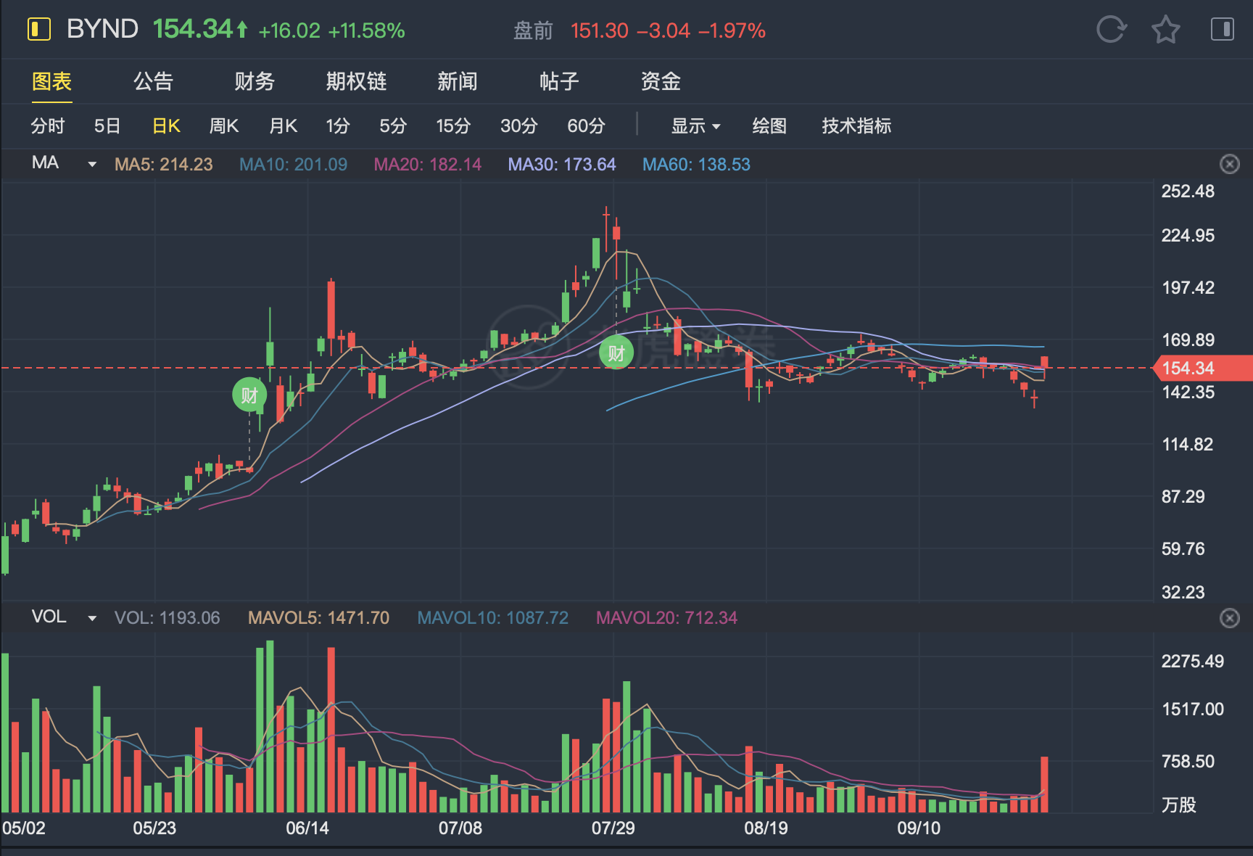
Task: Open the 显示 display dropdown
Action: 695,126
